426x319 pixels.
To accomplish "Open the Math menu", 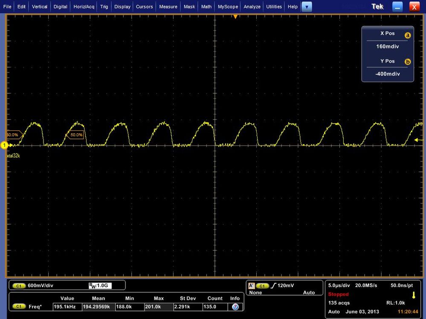I will click(x=206, y=6).
